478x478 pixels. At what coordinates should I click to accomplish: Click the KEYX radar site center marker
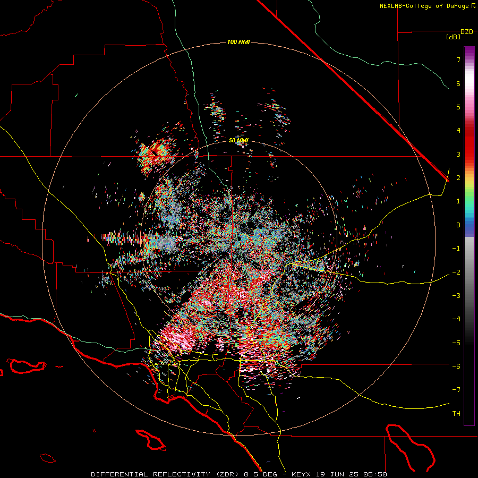point(238,238)
